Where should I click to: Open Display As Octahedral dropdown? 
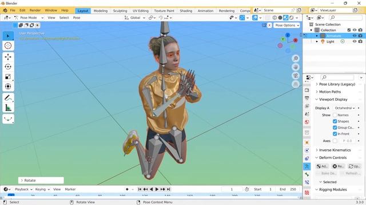coord(344,108)
